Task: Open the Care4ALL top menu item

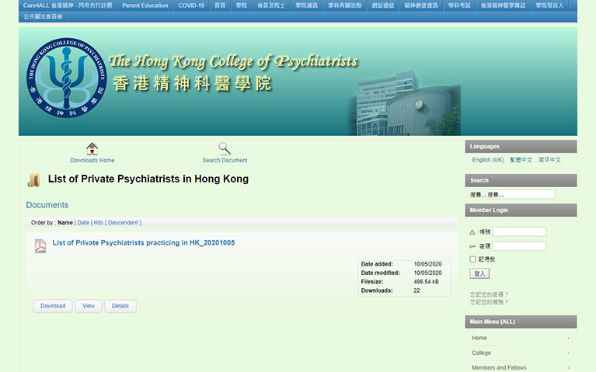Action: click(x=68, y=5)
